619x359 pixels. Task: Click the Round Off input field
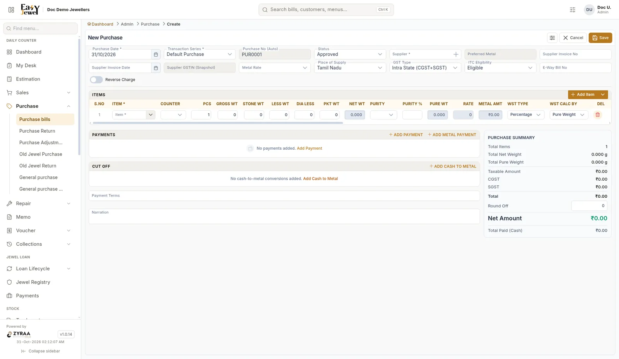pos(589,206)
